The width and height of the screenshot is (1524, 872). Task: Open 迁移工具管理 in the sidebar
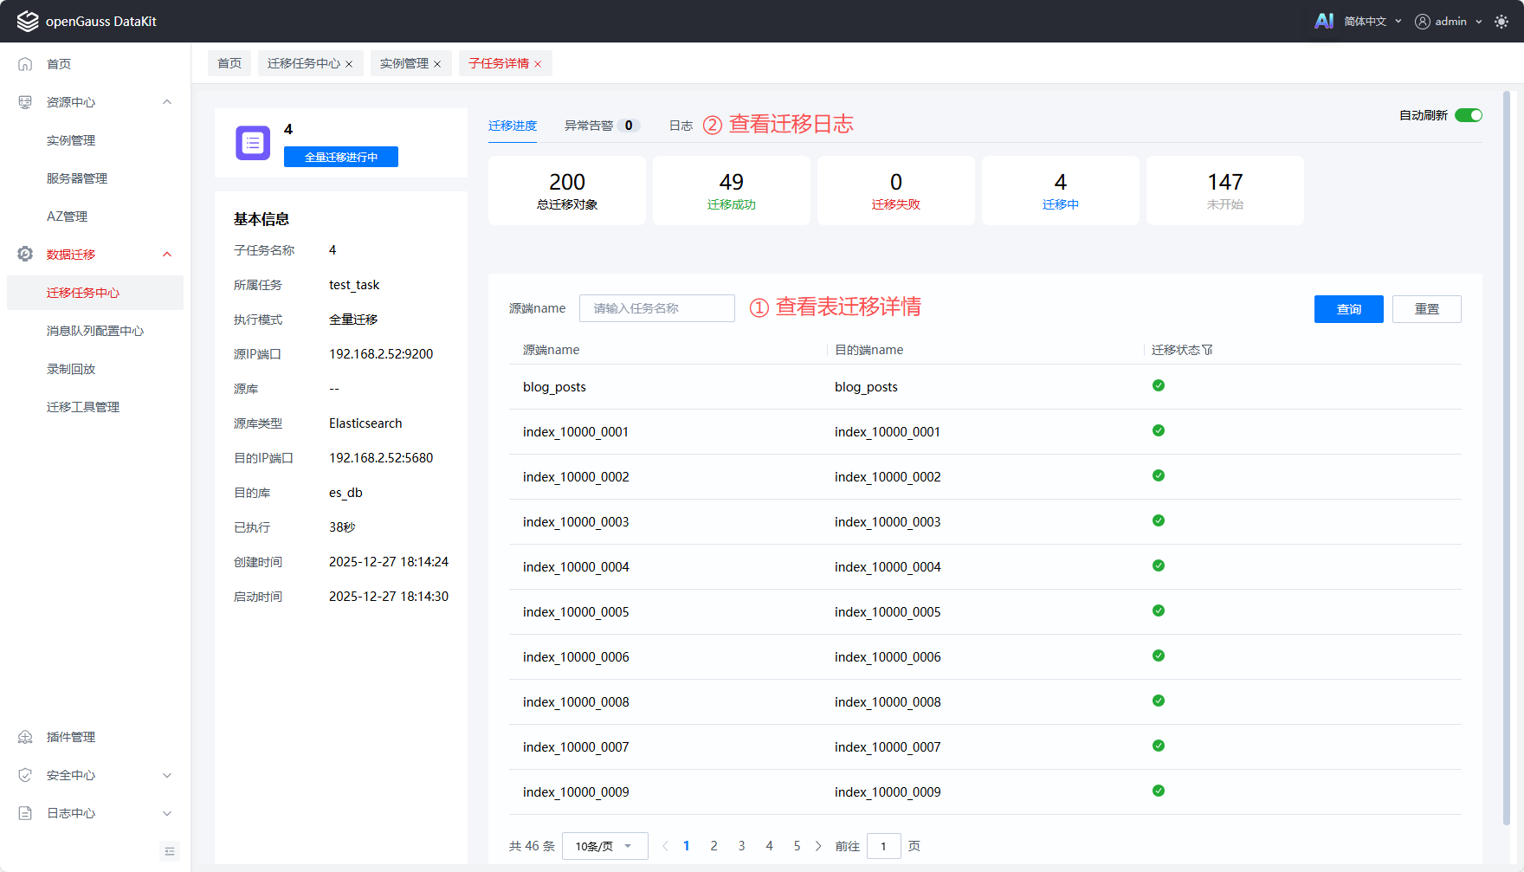(x=83, y=407)
